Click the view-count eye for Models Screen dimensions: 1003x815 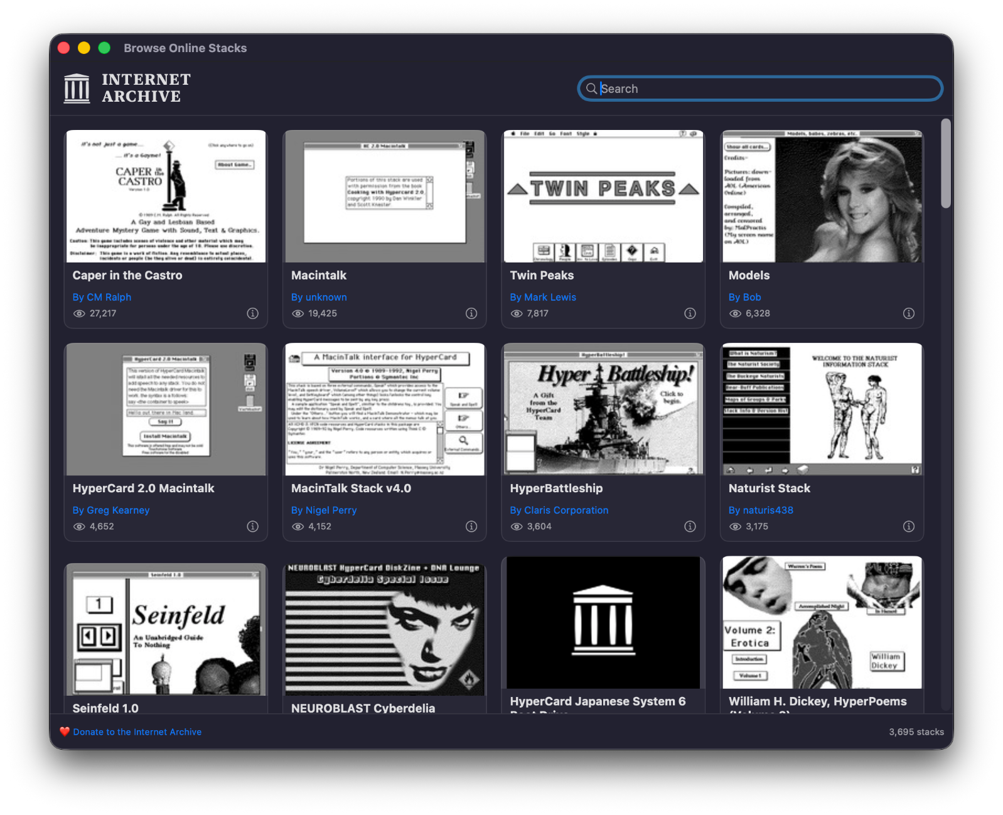[x=735, y=313]
